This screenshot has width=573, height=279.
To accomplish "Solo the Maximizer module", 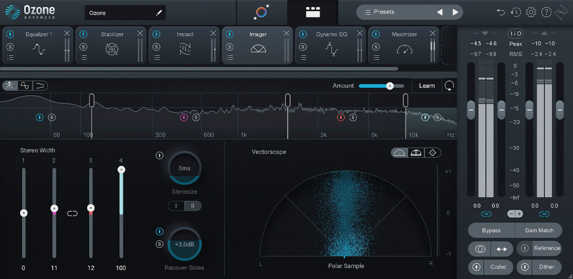I will 376,47.
